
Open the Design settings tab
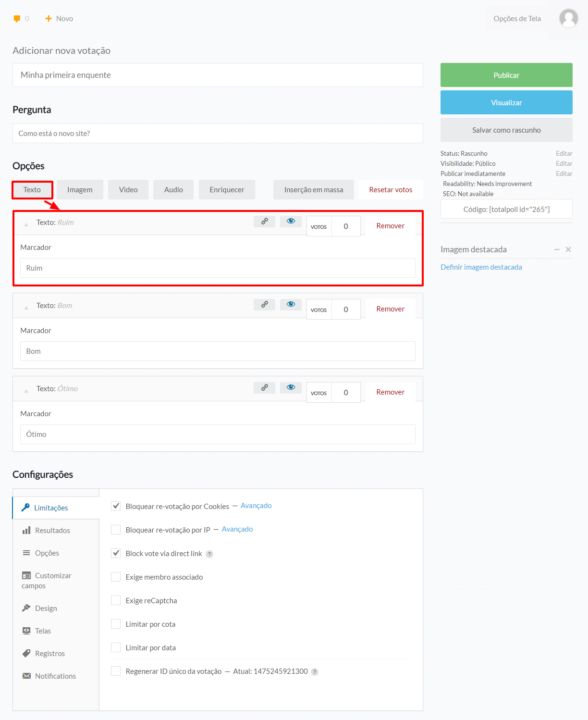click(56, 608)
